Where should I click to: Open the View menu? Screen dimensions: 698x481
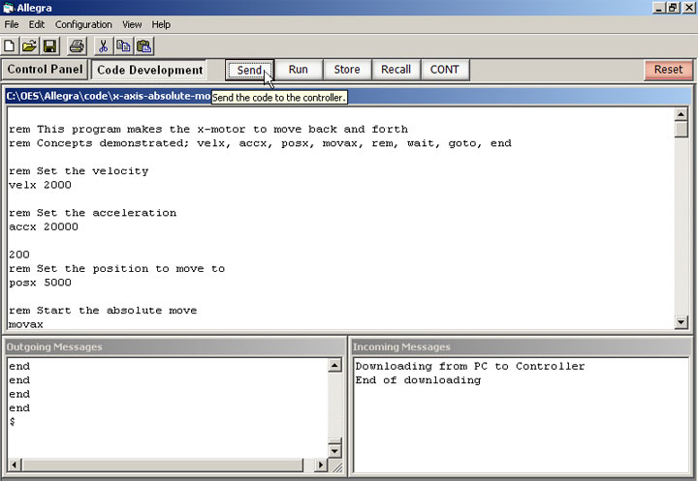point(132,24)
